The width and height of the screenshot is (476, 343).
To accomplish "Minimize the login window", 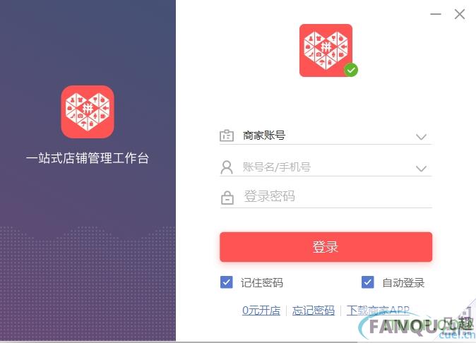I will point(436,14).
